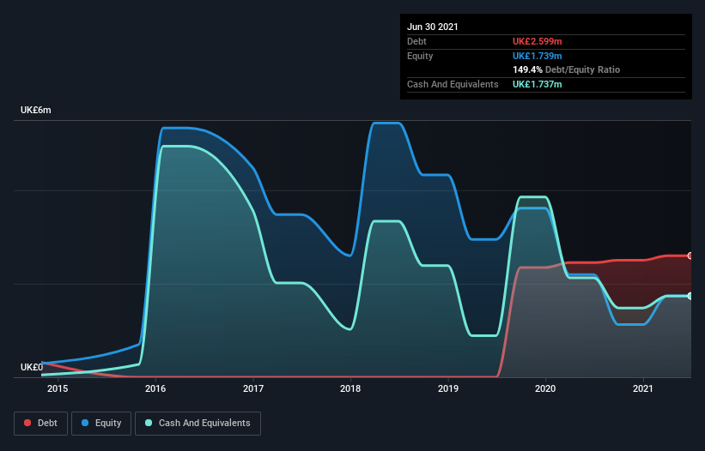Image resolution: width=705 pixels, height=451 pixels.
Task: Click the 2016 x-axis label
Action: [155, 388]
